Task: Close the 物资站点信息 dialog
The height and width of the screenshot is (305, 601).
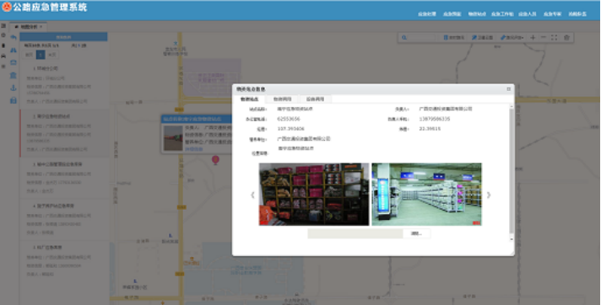Action: click(x=509, y=88)
